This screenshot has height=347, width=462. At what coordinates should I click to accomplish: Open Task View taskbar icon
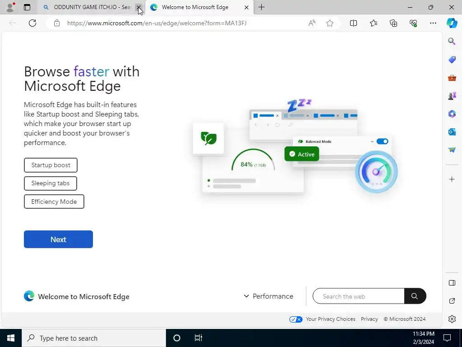point(199,338)
